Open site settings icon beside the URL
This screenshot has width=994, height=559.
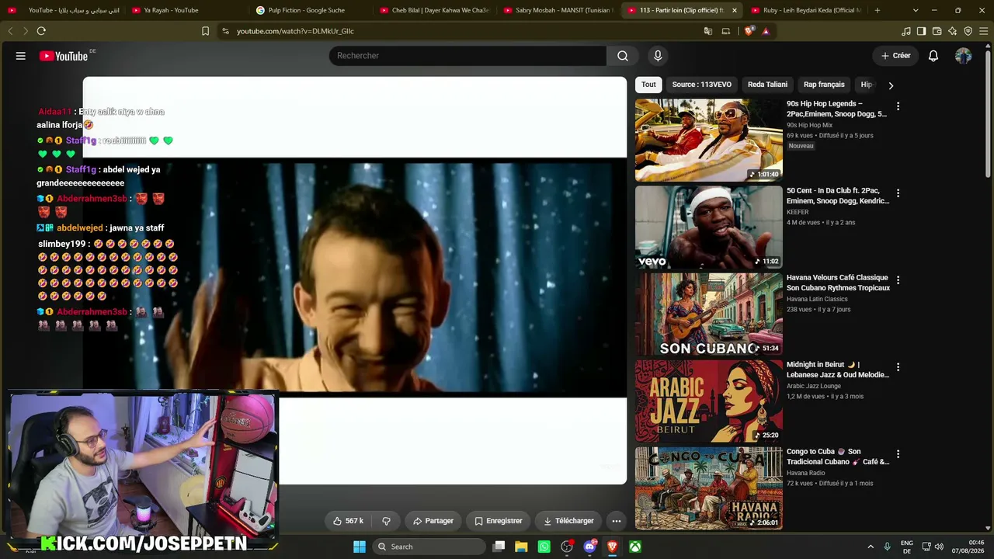225,31
